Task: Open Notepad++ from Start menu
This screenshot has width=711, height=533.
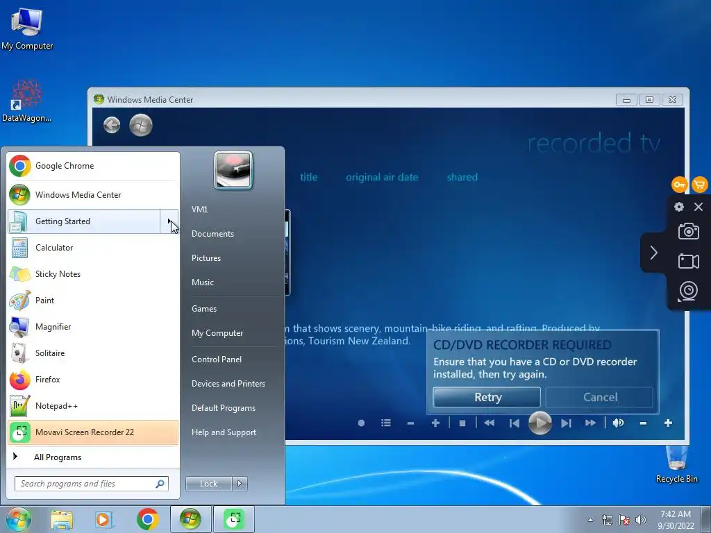Action: pos(93,405)
